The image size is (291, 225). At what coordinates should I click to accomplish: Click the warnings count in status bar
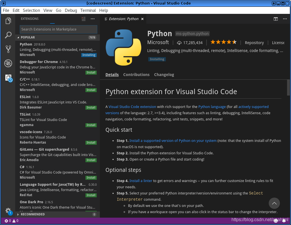pyautogui.click(x=16, y=221)
